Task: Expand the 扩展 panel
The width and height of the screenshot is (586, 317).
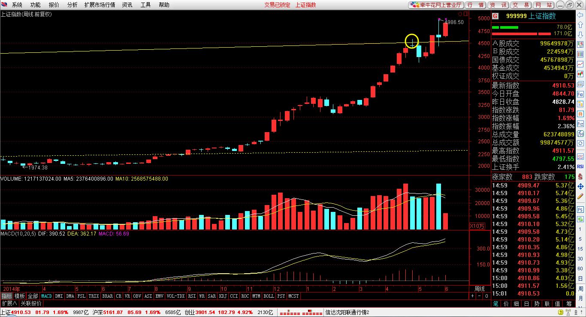Action: [x=9, y=303]
